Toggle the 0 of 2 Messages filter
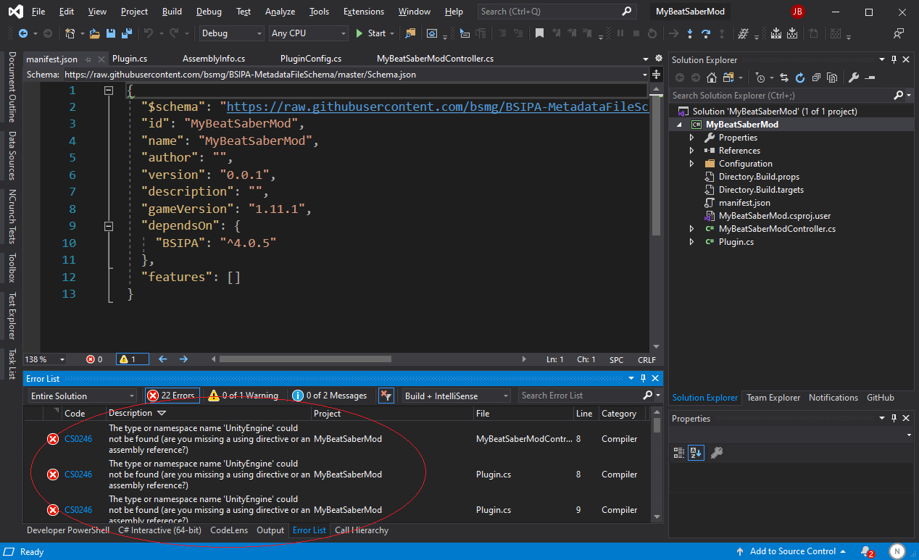This screenshot has height=560, width=919. tap(329, 396)
